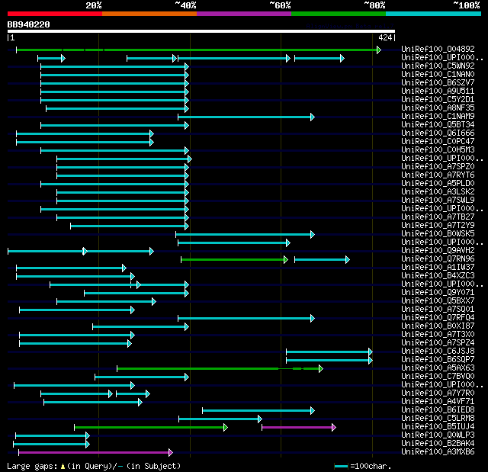This screenshot has width=488, height=472.
Task: Open hit UniRef100_C1NAN0
Action: (438, 74)
